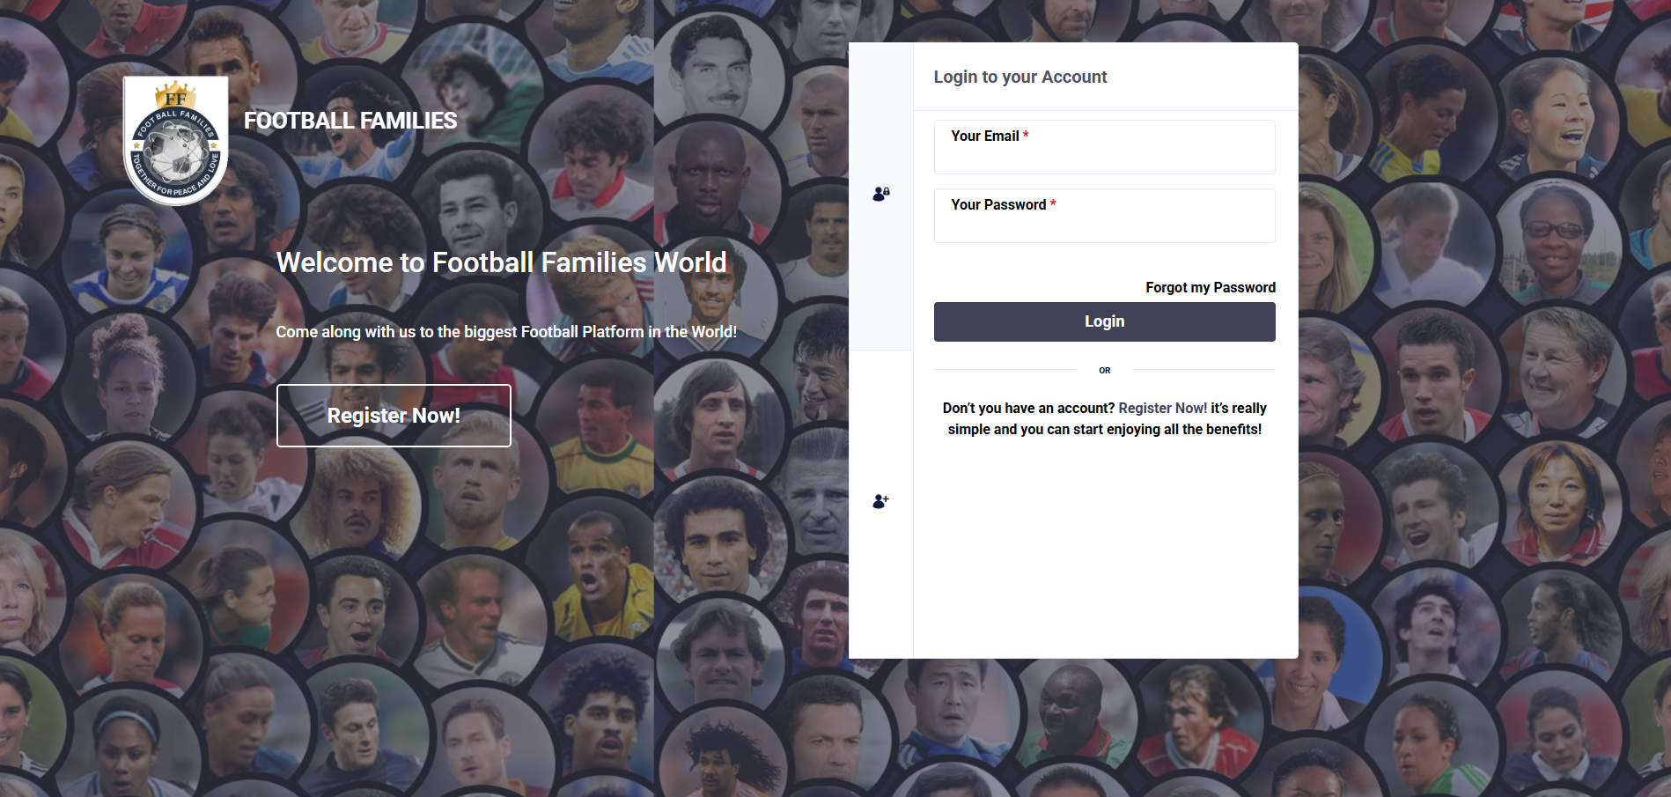
Task: Open the login tab user-lock icon
Action: tap(880, 194)
